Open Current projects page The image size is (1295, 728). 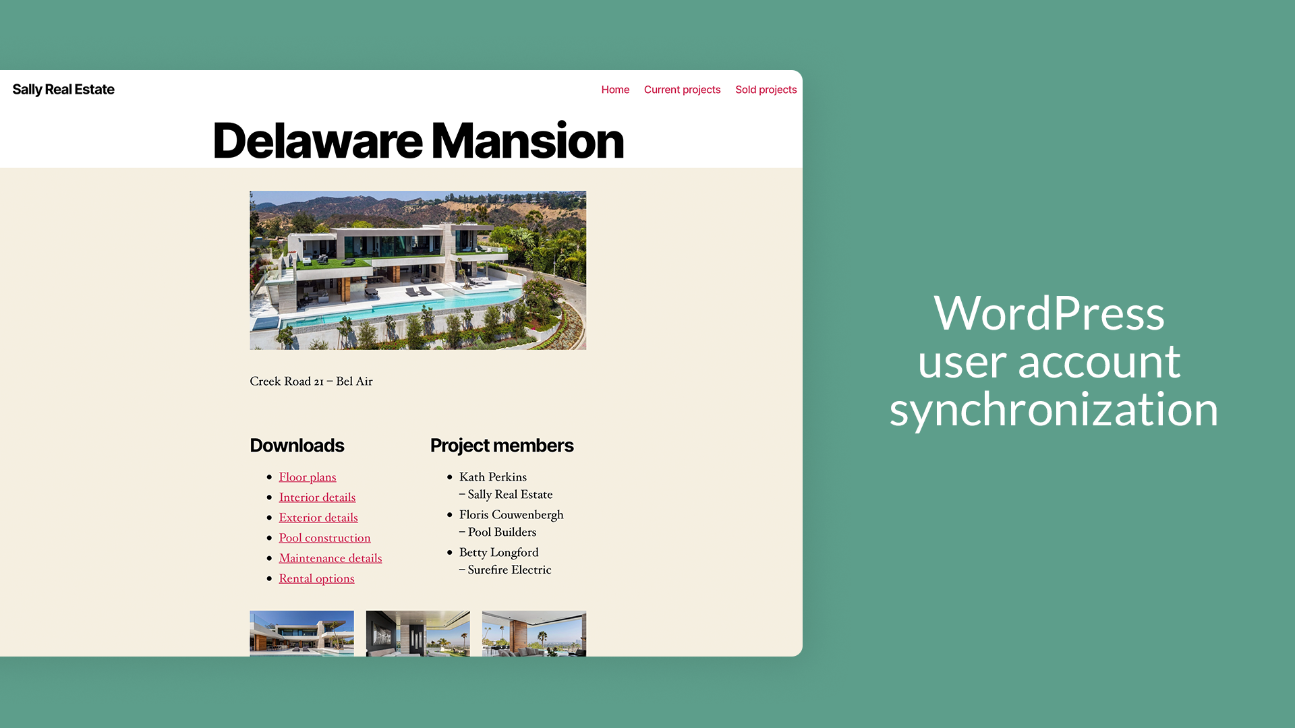point(682,89)
